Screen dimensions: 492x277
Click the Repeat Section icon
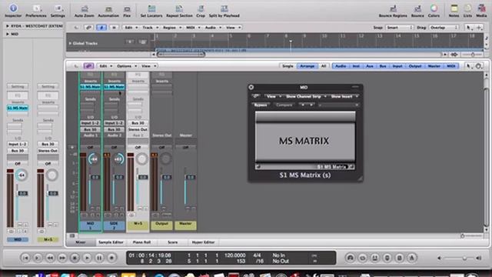(179, 11)
